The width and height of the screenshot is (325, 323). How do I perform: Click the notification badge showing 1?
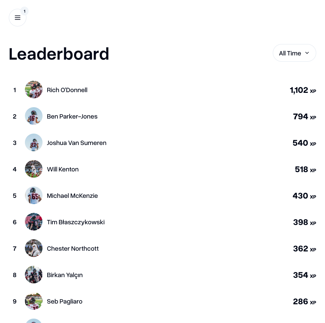pos(25,11)
